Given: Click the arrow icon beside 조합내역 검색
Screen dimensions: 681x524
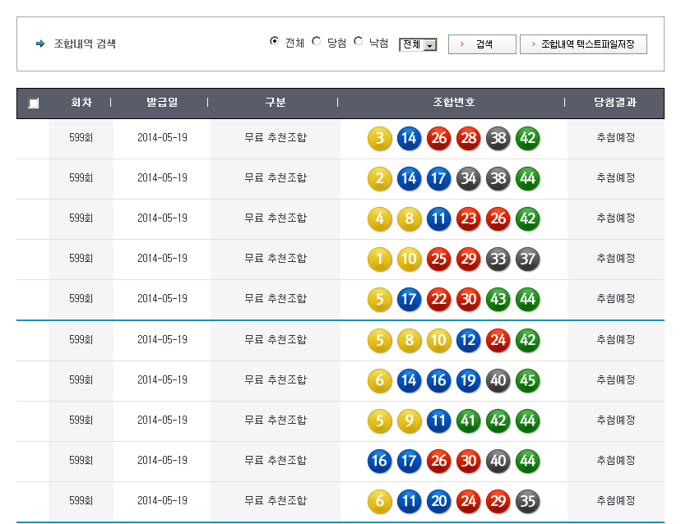Looking at the screenshot, I should pyautogui.click(x=40, y=44).
